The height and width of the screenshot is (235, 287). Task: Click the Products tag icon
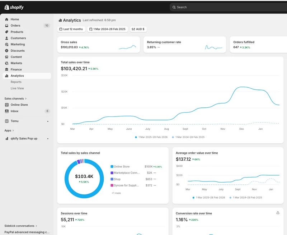[6, 32]
